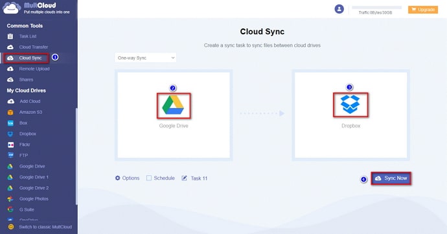This screenshot has width=447, height=234.
Task: Click the Flickr drive label
Action: pyautogui.click(x=25, y=145)
